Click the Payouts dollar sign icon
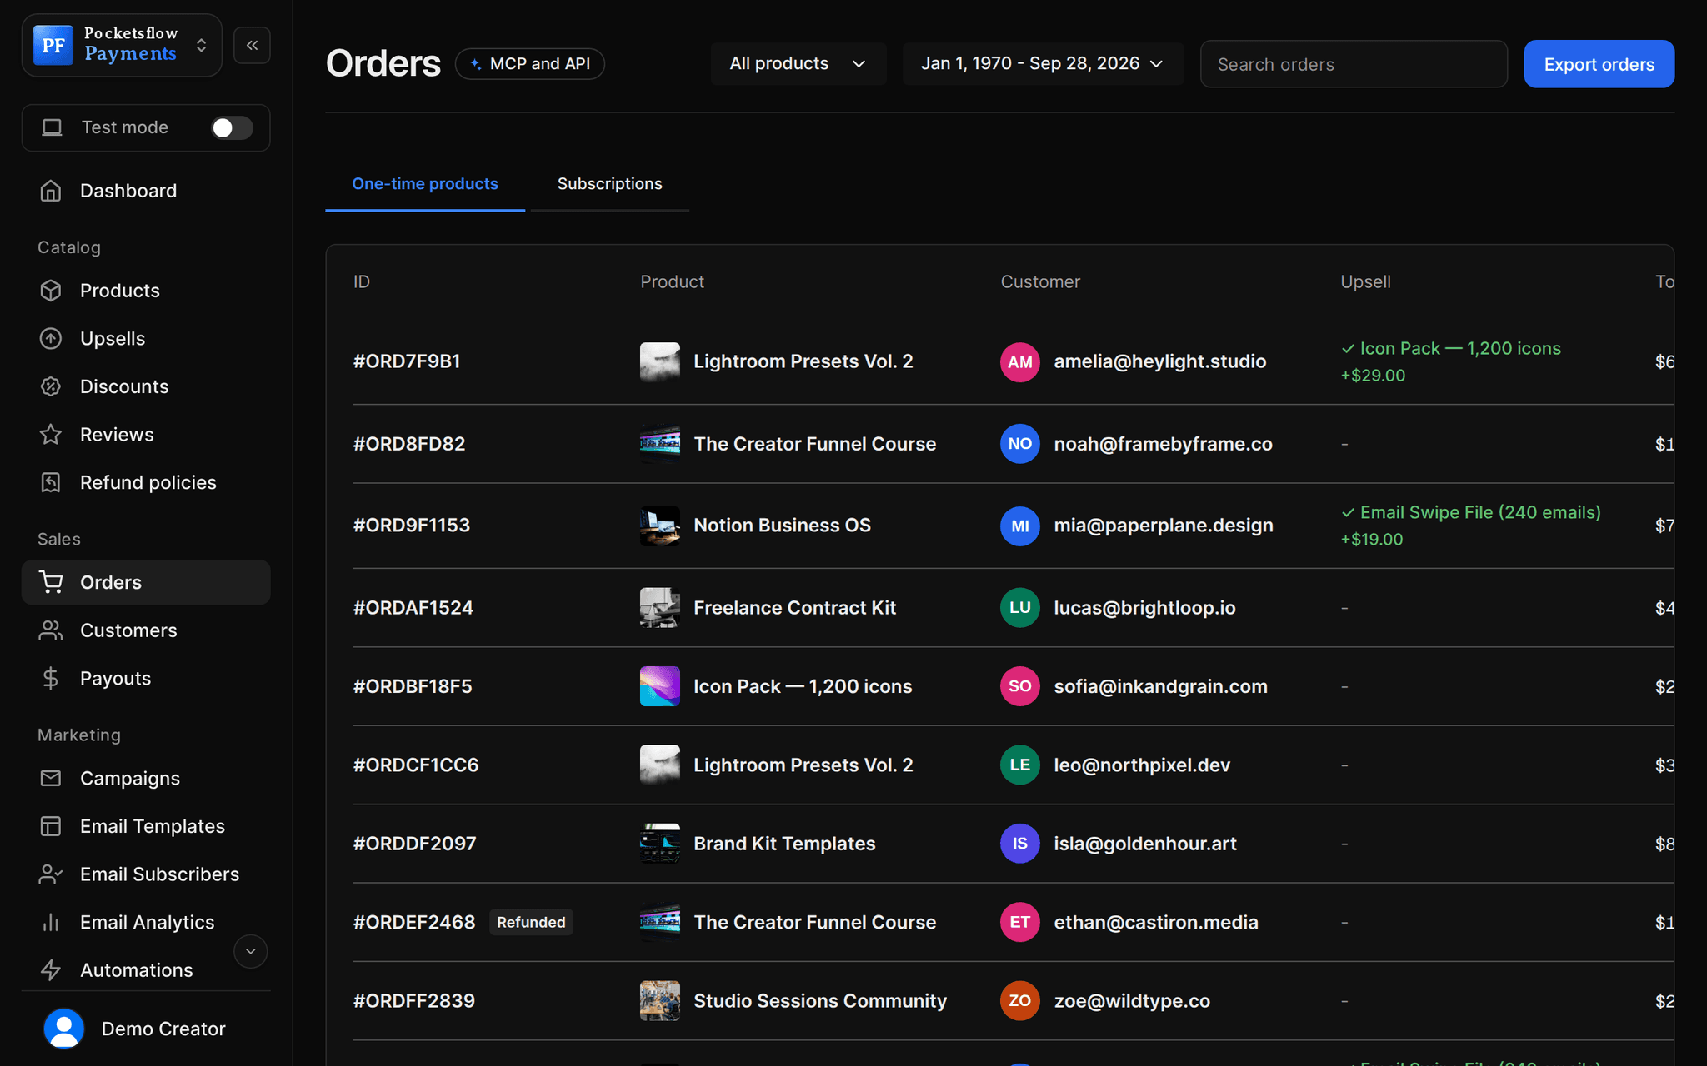 tap(51, 678)
